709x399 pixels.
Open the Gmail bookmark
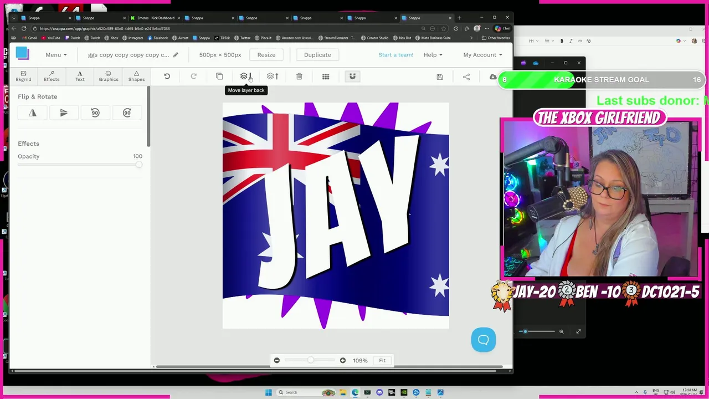coord(29,38)
